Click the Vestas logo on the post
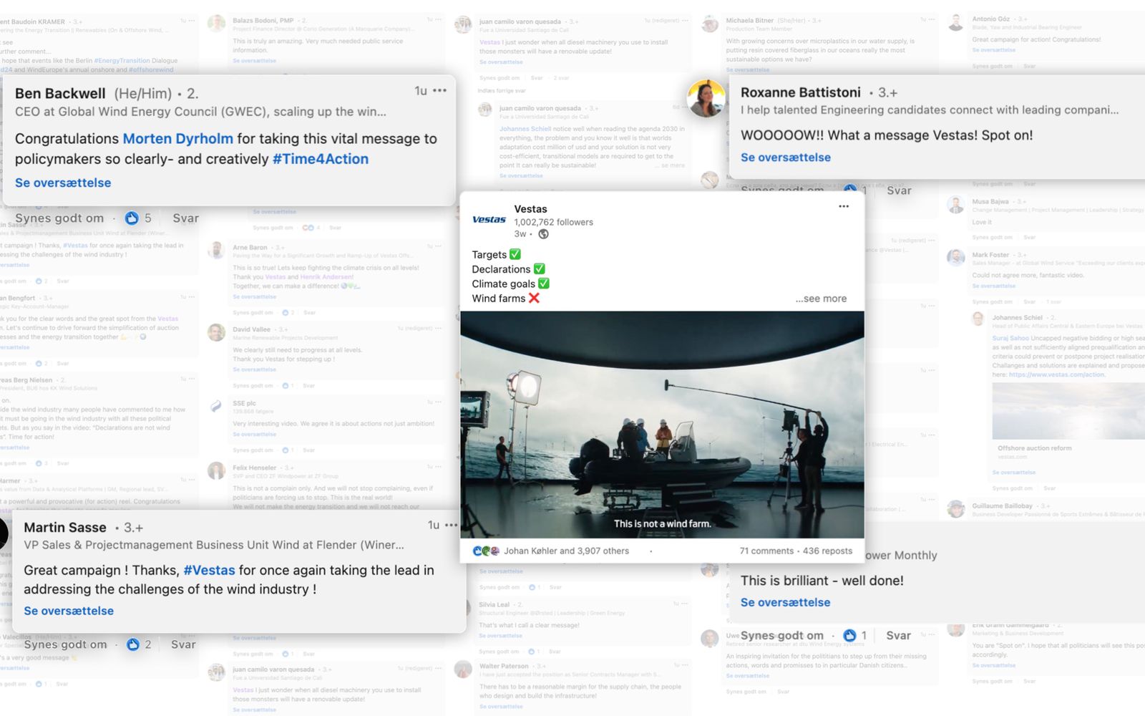This screenshot has height=716, width=1145. point(489,220)
